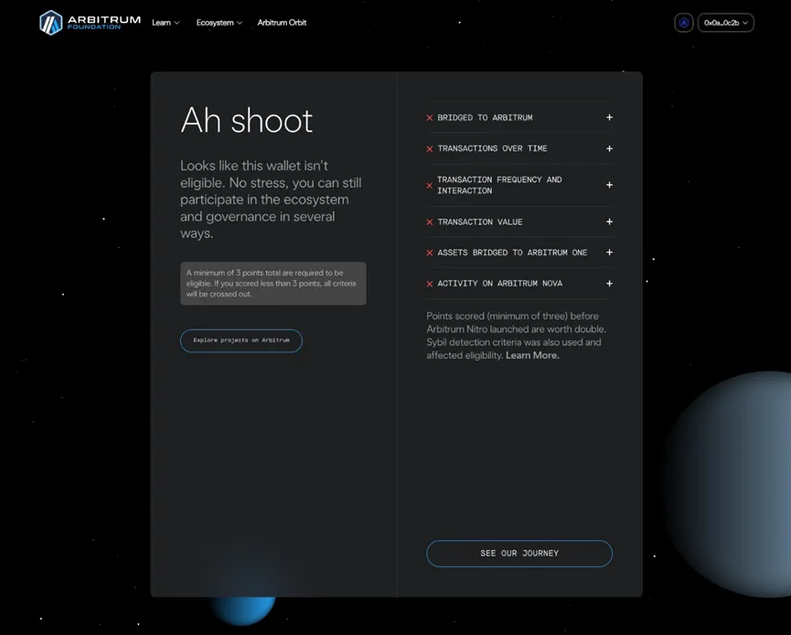Viewport: 791px width, 635px height.
Task: Open the Ecosystem menu
Action: pyautogui.click(x=219, y=23)
